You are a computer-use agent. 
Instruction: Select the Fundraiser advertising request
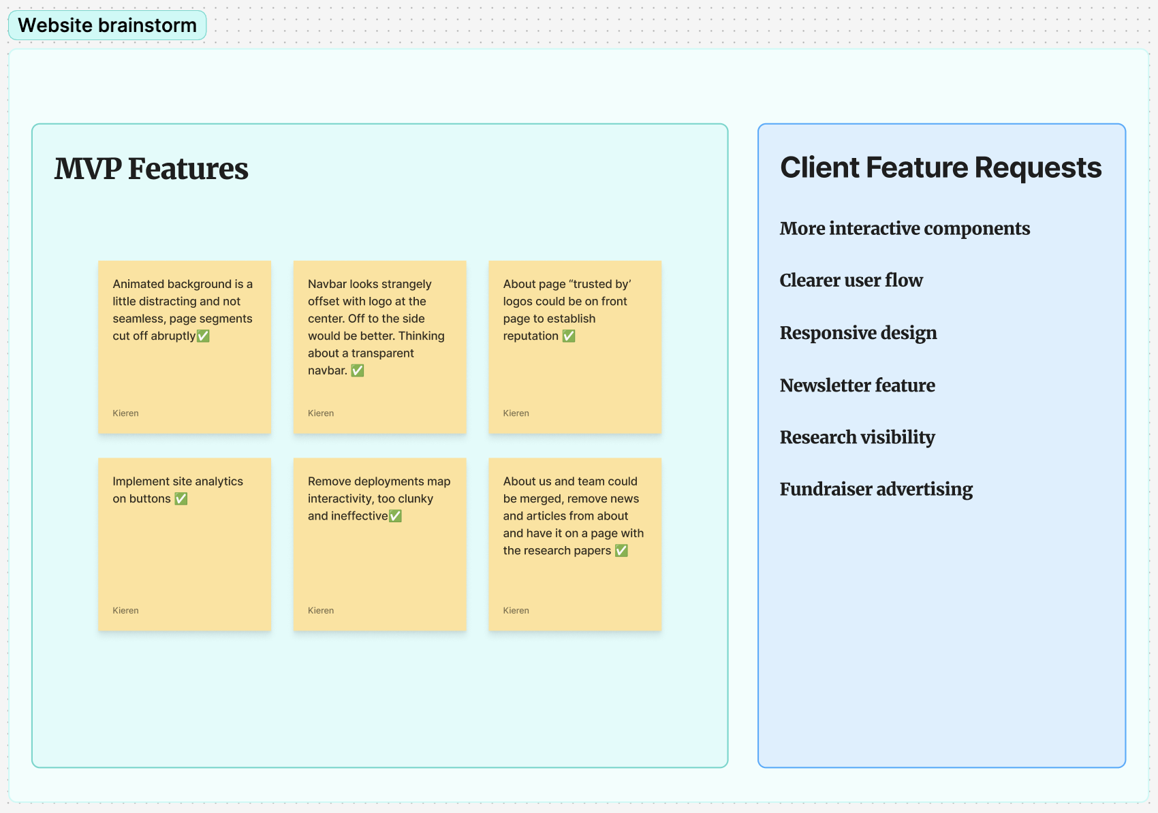pos(876,489)
